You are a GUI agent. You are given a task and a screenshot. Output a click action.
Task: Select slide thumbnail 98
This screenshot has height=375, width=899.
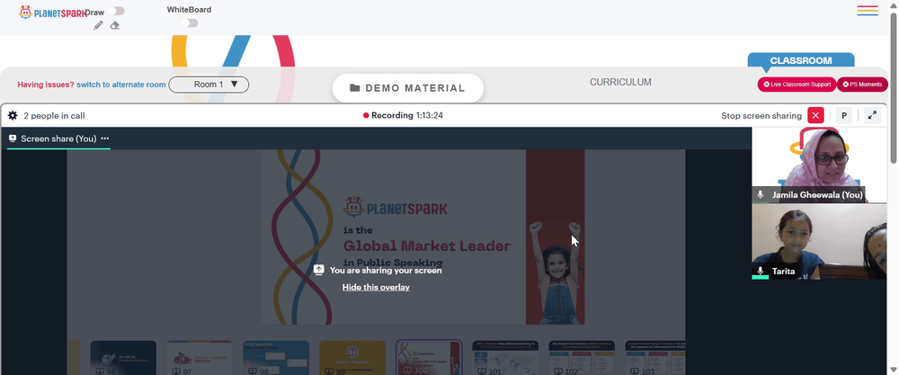tap(276, 358)
